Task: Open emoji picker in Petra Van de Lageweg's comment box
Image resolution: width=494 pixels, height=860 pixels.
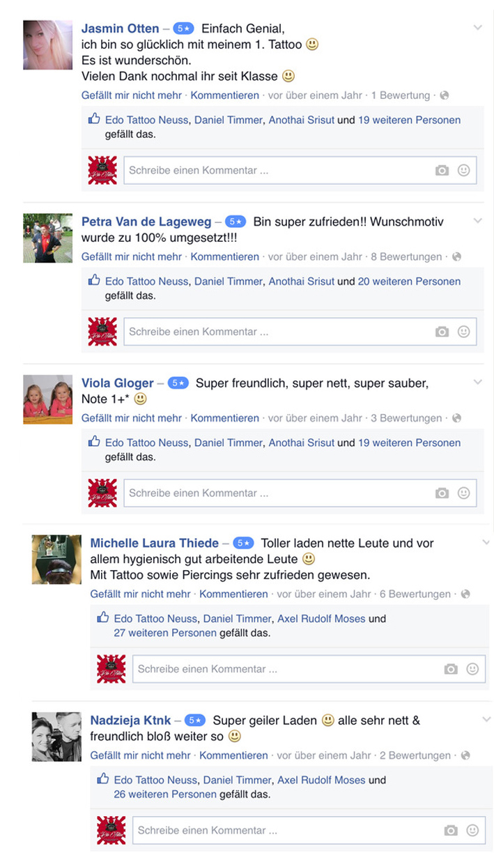Action: point(463,332)
